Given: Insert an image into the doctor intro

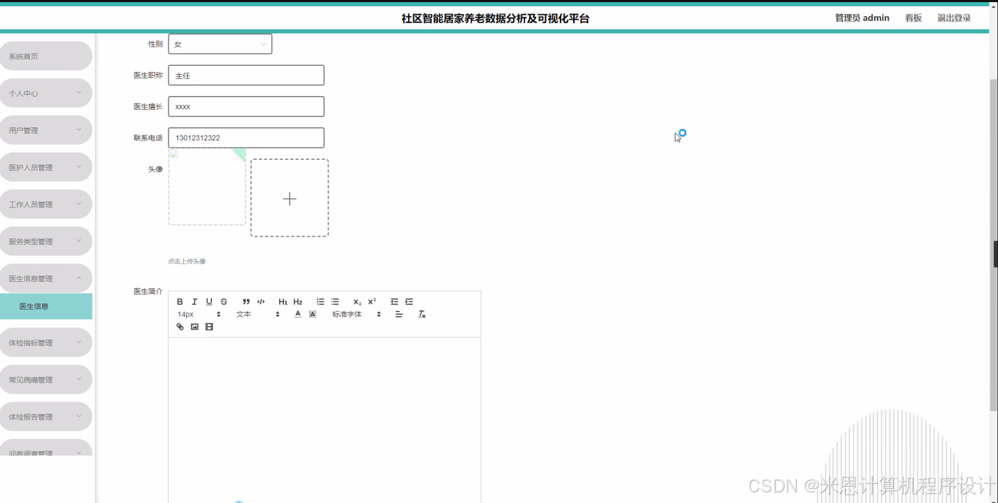Looking at the screenshot, I should (194, 326).
